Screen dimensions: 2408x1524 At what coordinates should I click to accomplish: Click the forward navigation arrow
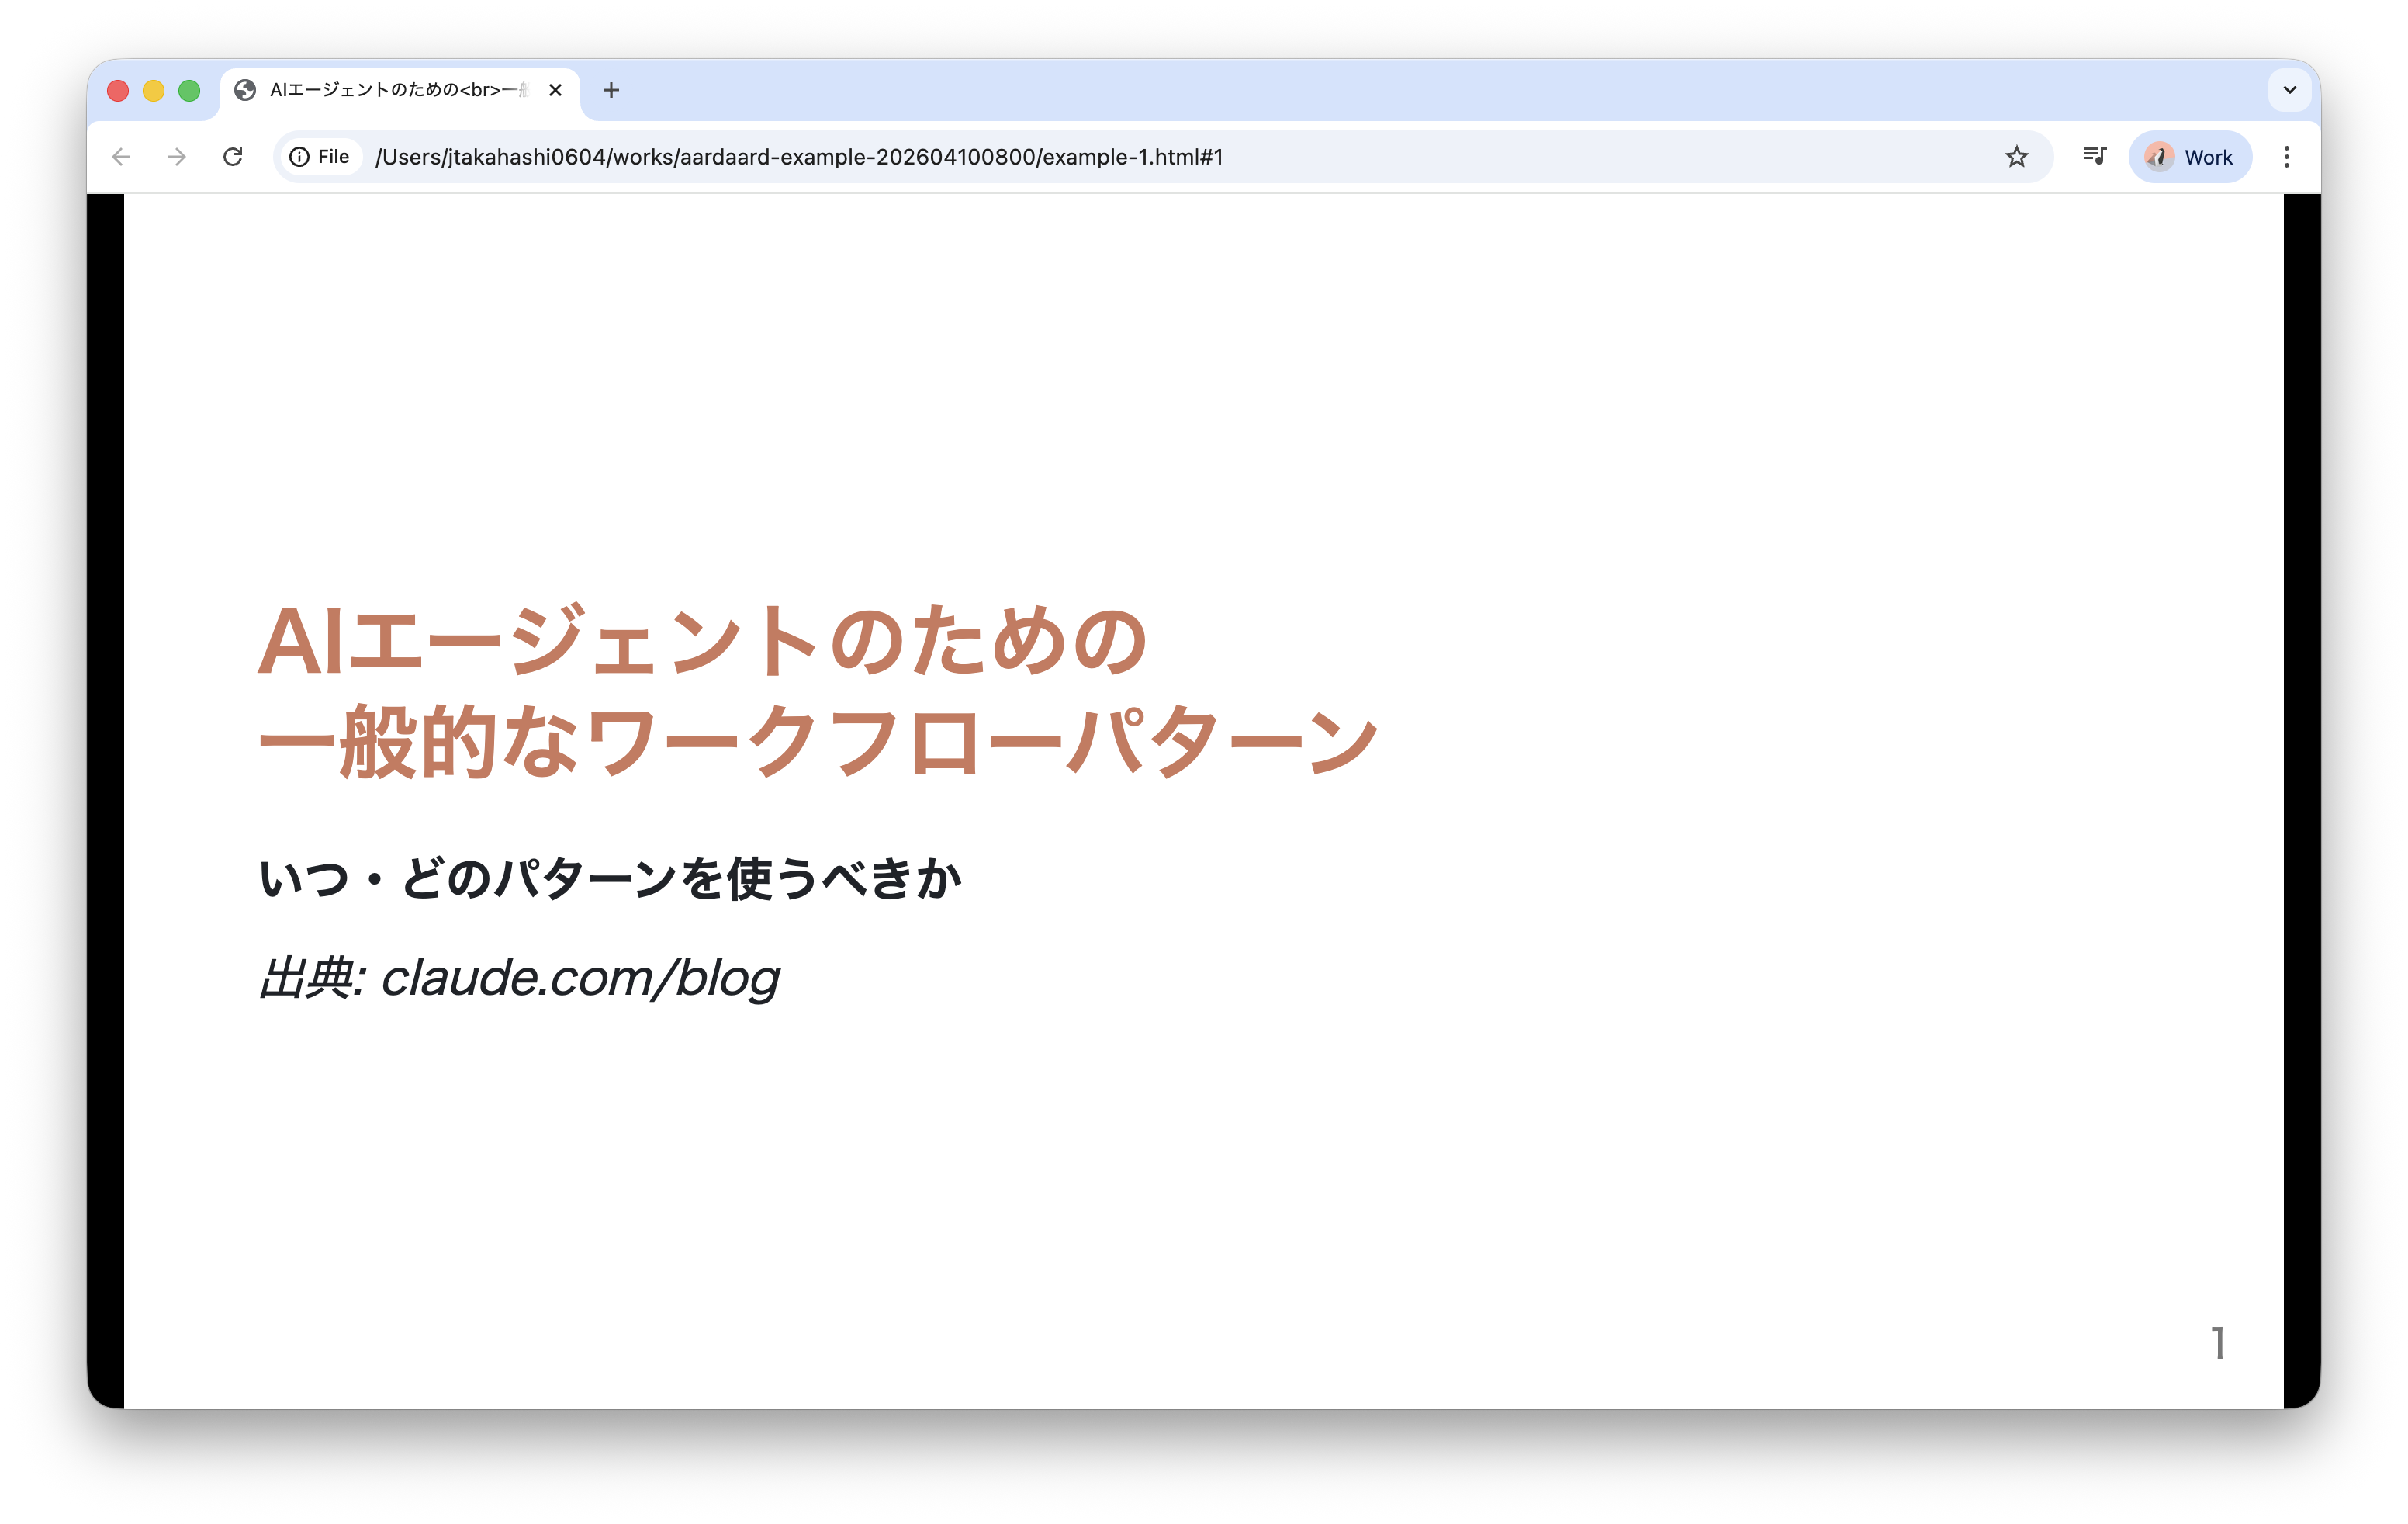pyautogui.click(x=176, y=157)
